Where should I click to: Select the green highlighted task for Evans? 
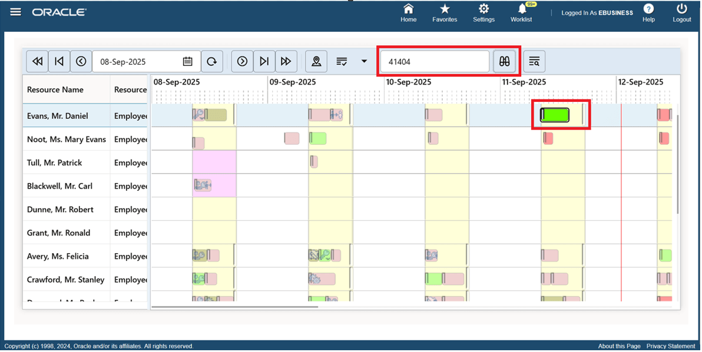(554, 114)
